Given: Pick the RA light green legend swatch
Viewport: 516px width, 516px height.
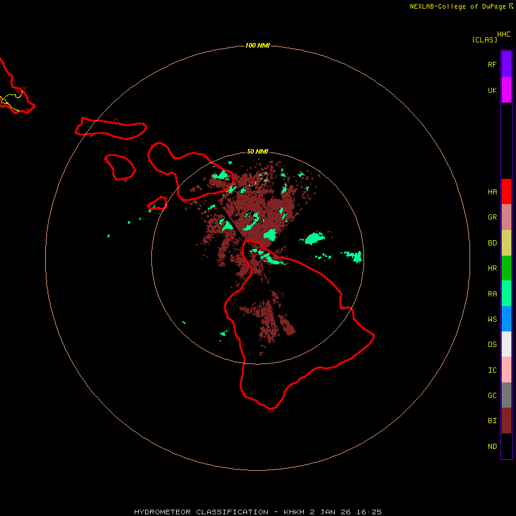Looking at the screenshot, I should [506, 294].
